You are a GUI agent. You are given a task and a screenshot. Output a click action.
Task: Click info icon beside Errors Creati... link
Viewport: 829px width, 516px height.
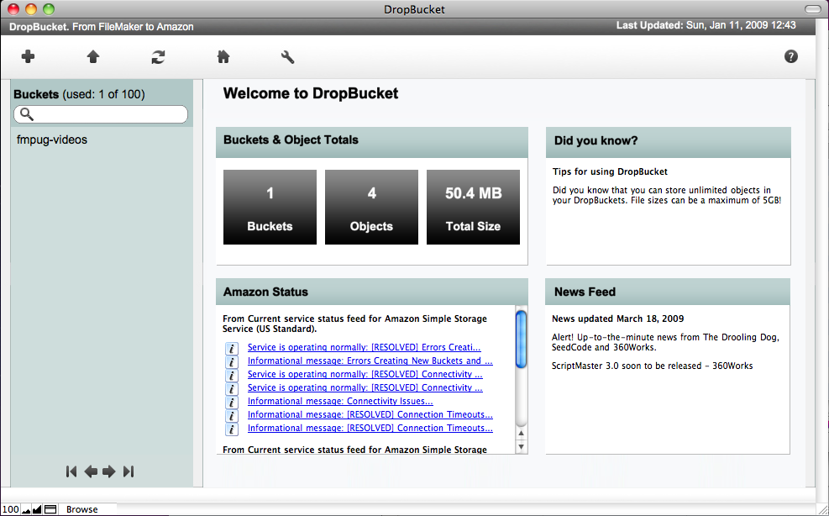click(x=232, y=348)
